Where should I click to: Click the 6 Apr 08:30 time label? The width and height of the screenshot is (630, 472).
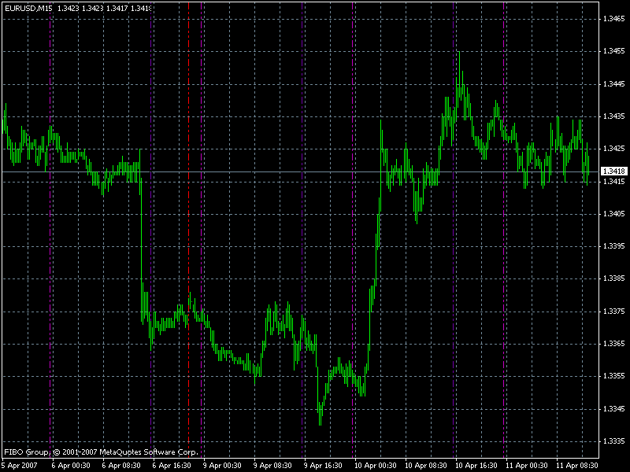(121, 466)
